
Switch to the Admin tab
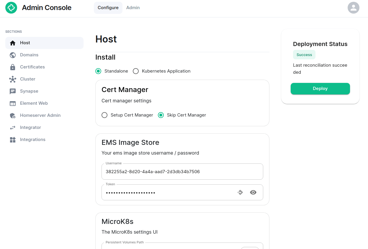click(x=133, y=8)
